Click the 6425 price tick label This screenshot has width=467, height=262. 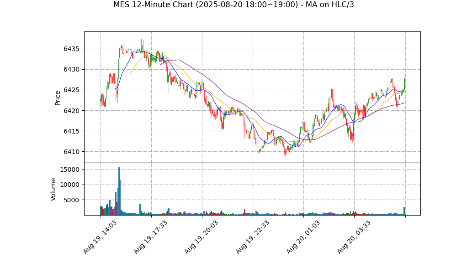click(x=72, y=90)
